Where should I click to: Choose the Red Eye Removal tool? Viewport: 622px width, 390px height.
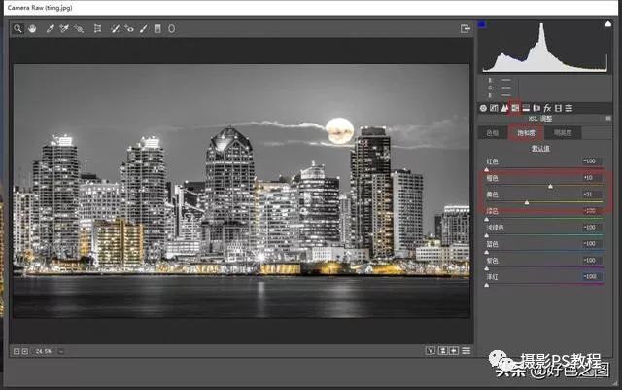point(129,29)
